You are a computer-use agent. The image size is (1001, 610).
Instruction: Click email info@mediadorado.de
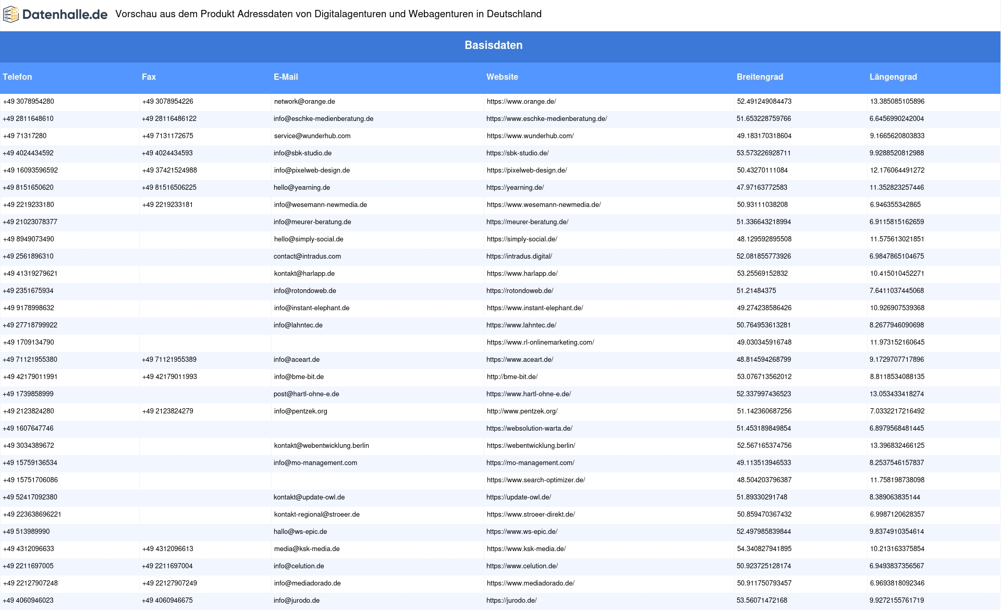308,583
